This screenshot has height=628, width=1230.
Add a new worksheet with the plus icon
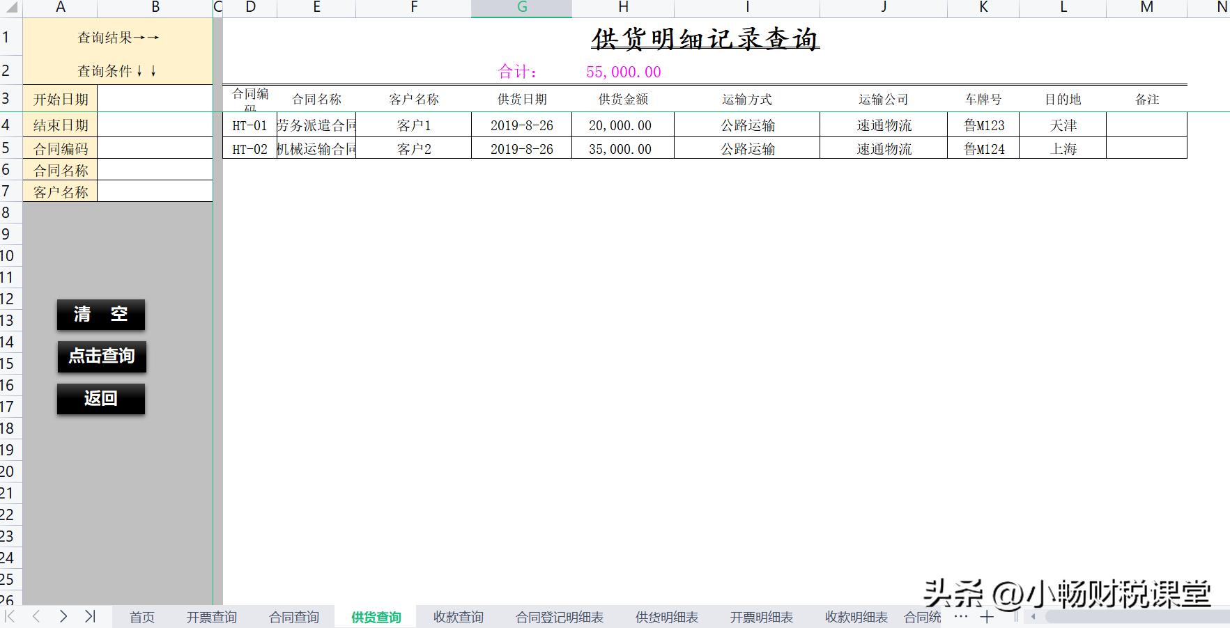pos(987,616)
